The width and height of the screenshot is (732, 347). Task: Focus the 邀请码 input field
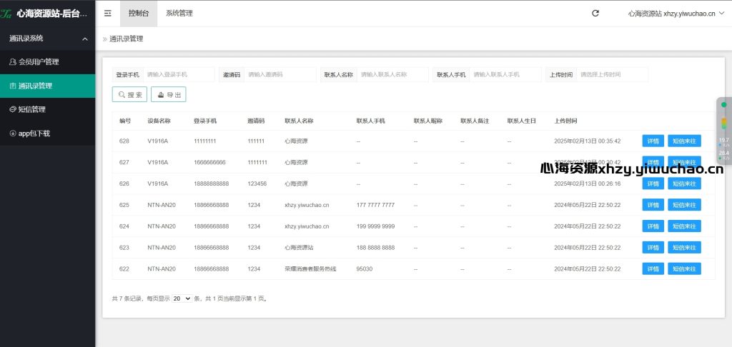[280, 75]
